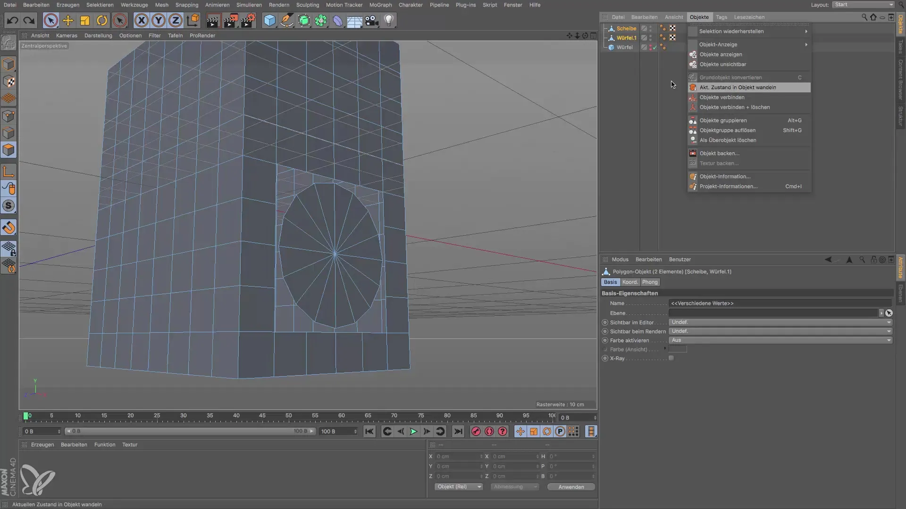Add a cube primitive object

point(269,20)
